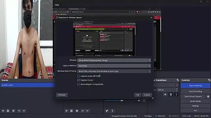Expand the Capture Method dropdown
Screen dimensions: 211x118
click(114, 66)
